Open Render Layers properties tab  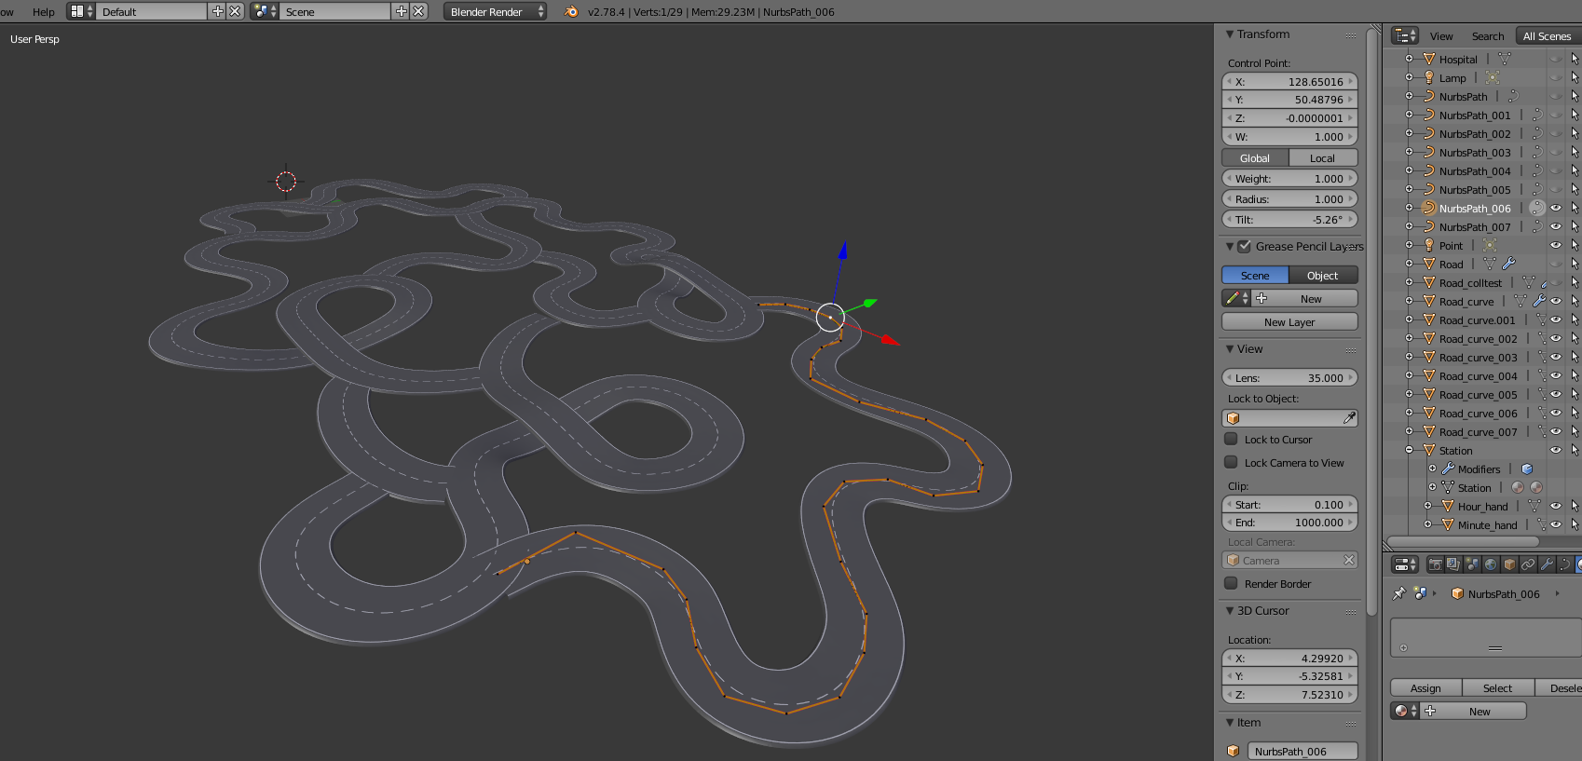coord(1453,564)
